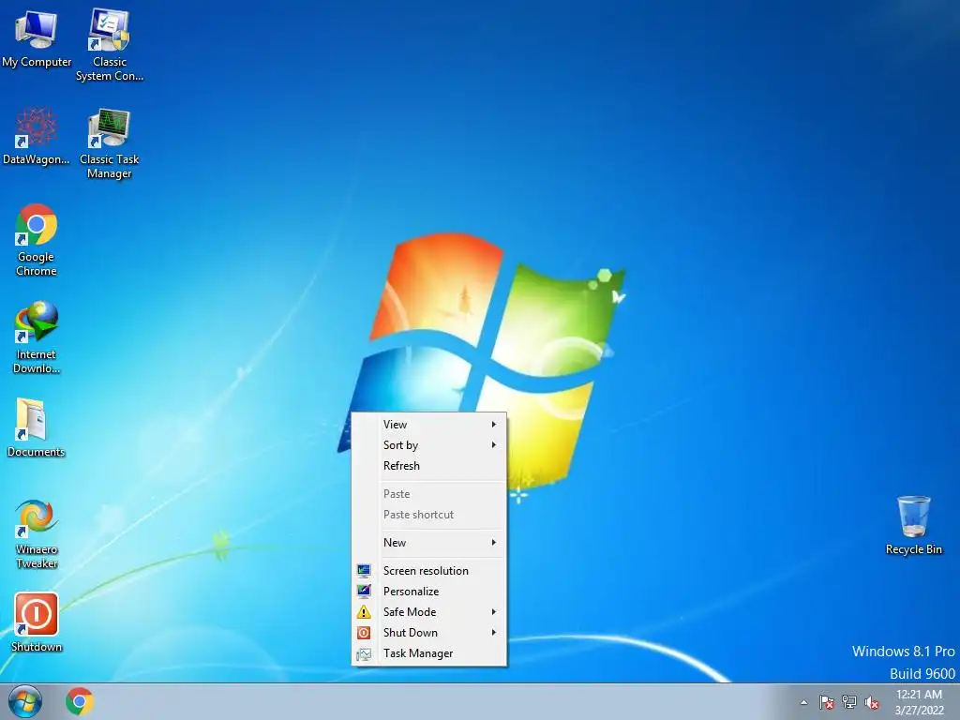The image size is (960, 720).
Task: Open Chrome from the taskbar
Action: [80, 701]
